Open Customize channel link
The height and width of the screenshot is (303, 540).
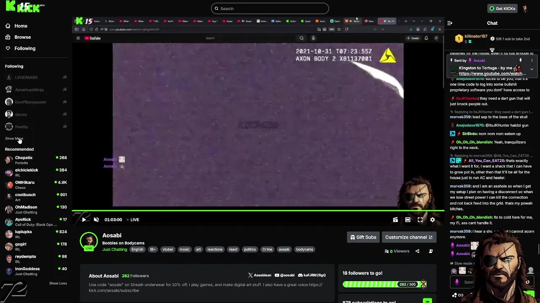tap(409, 237)
